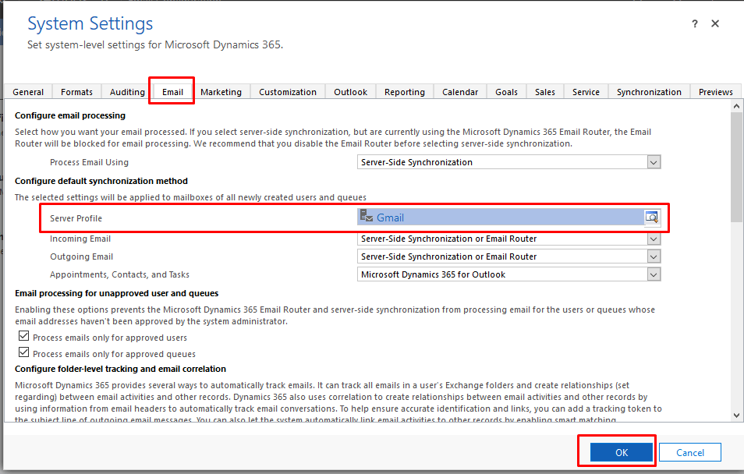The height and width of the screenshot is (474, 744).
Task: Select the Synchronization tab
Action: (649, 92)
